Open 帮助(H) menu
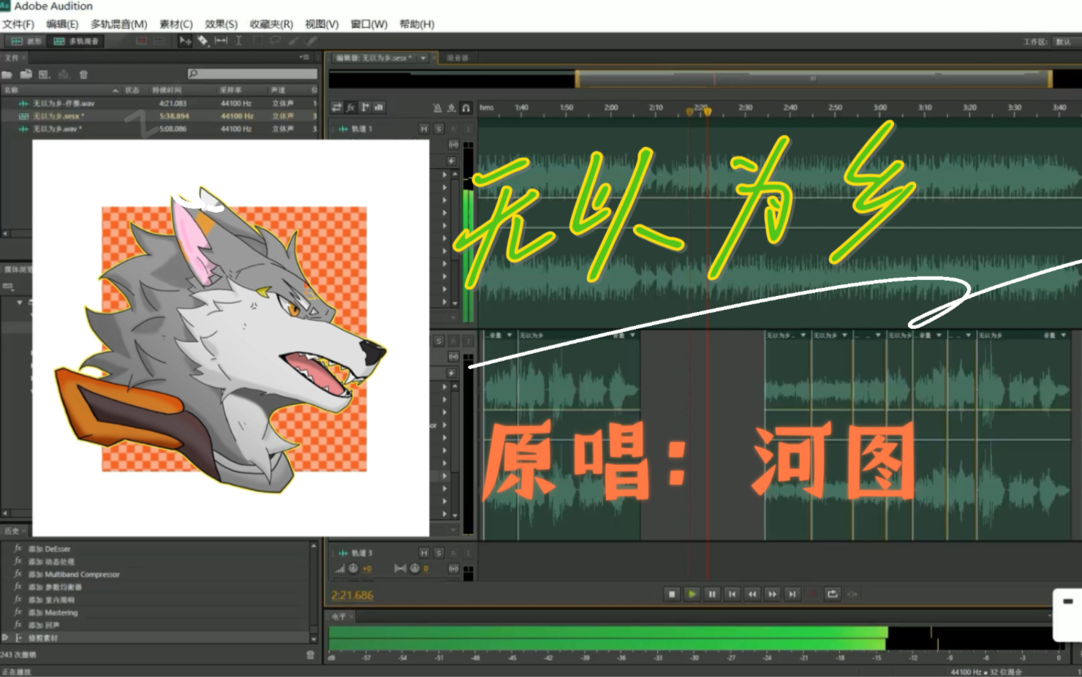Image resolution: width=1082 pixels, height=677 pixels. click(417, 24)
